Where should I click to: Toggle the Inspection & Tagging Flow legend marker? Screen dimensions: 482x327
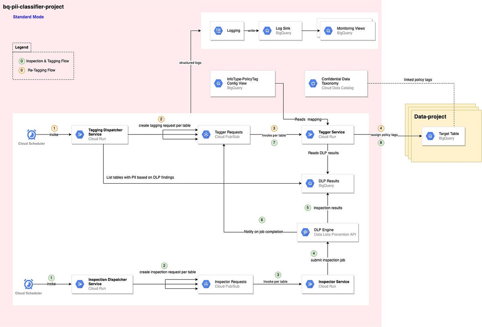(x=22, y=61)
